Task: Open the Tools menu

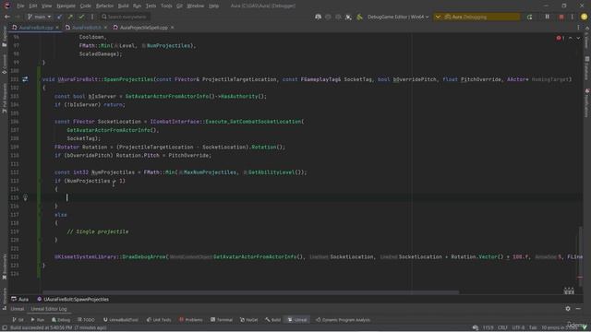Action: pos(166,6)
